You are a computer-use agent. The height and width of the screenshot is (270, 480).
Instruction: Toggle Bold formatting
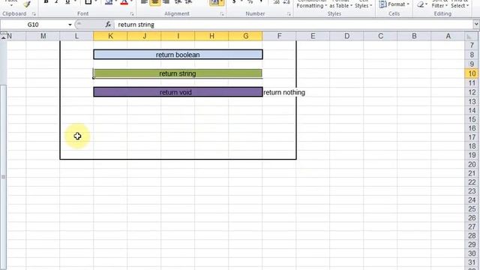pyautogui.click(x=46, y=2)
